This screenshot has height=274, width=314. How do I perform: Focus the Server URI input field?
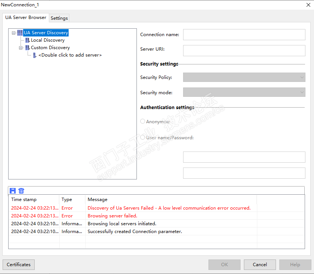[x=244, y=51]
